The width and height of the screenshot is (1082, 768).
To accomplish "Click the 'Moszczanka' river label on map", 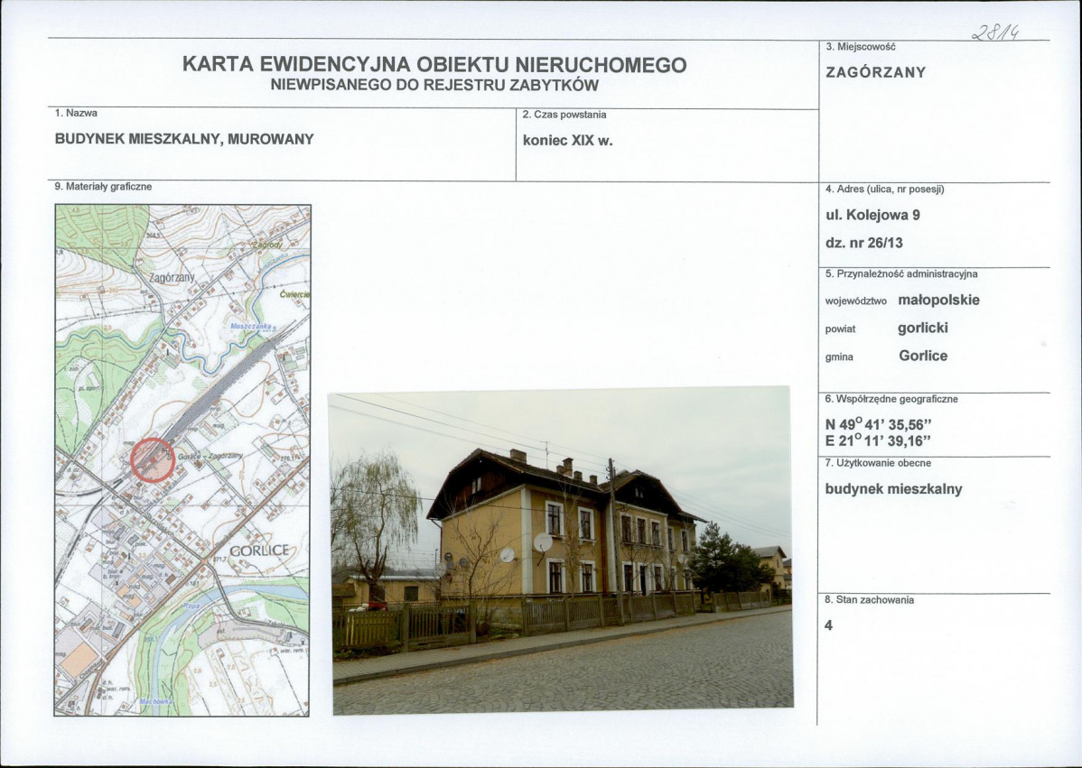I will [253, 326].
